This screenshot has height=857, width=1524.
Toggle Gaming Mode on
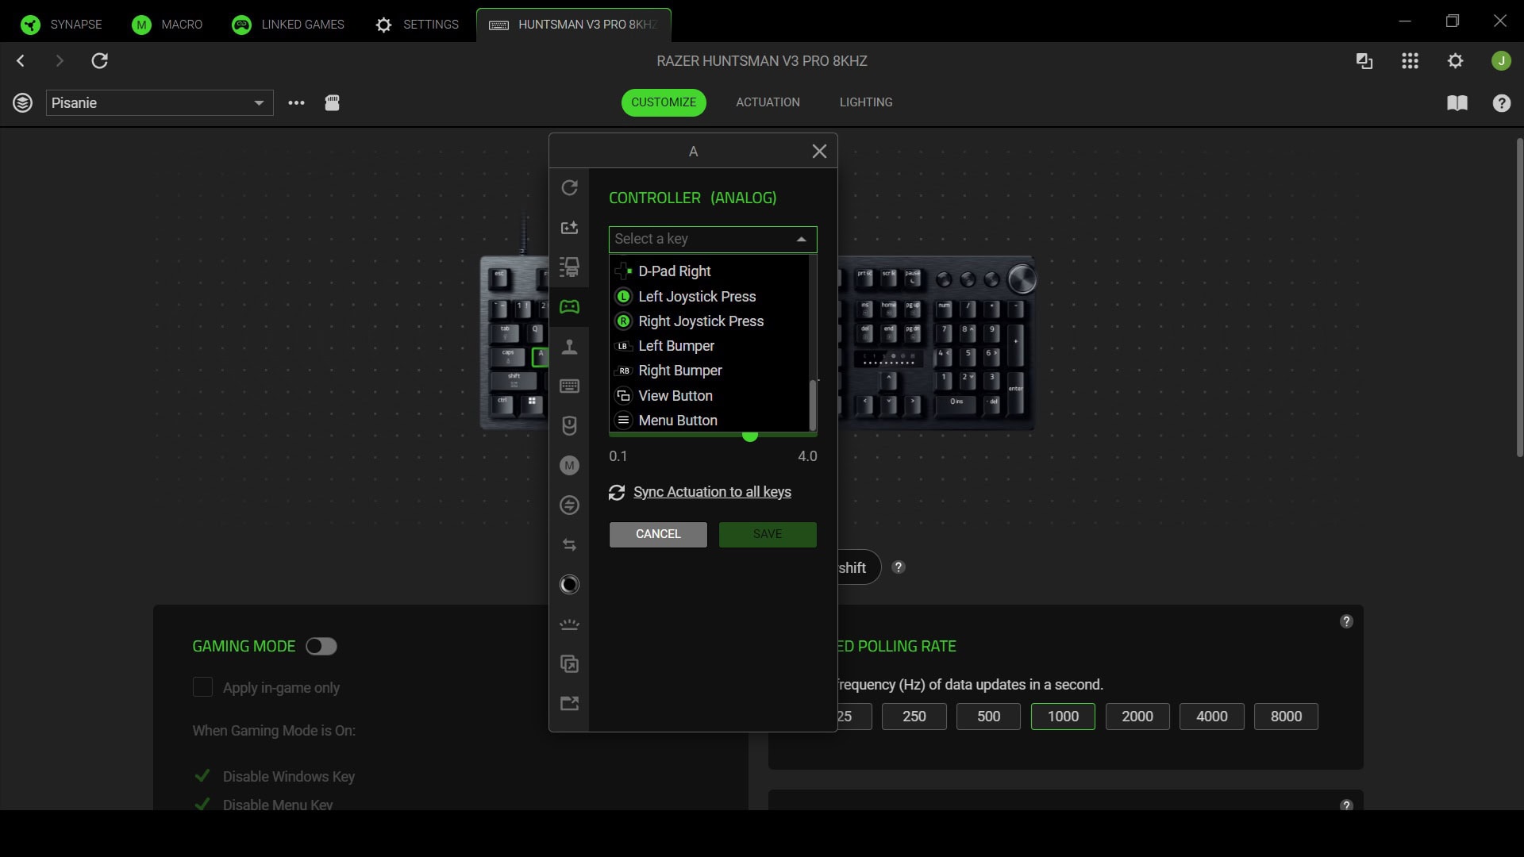[321, 646]
